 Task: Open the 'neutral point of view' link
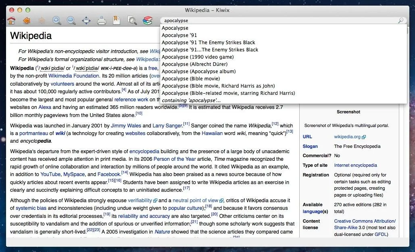[x=198, y=201]
